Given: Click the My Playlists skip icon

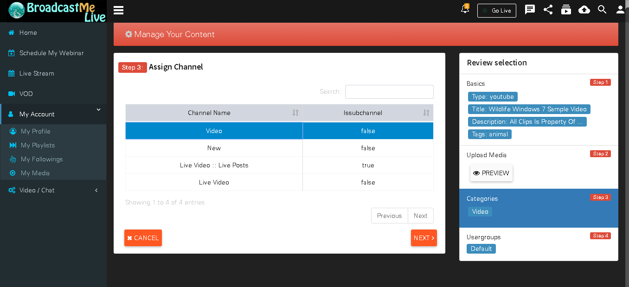Looking at the screenshot, I should (13, 145).
